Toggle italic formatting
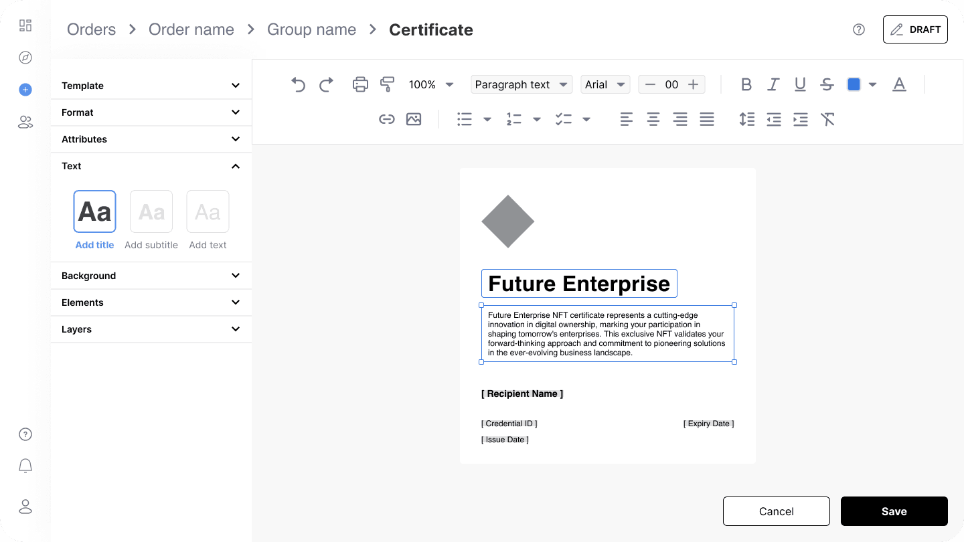This screenshot has height=542, width=964. (773, 84)
